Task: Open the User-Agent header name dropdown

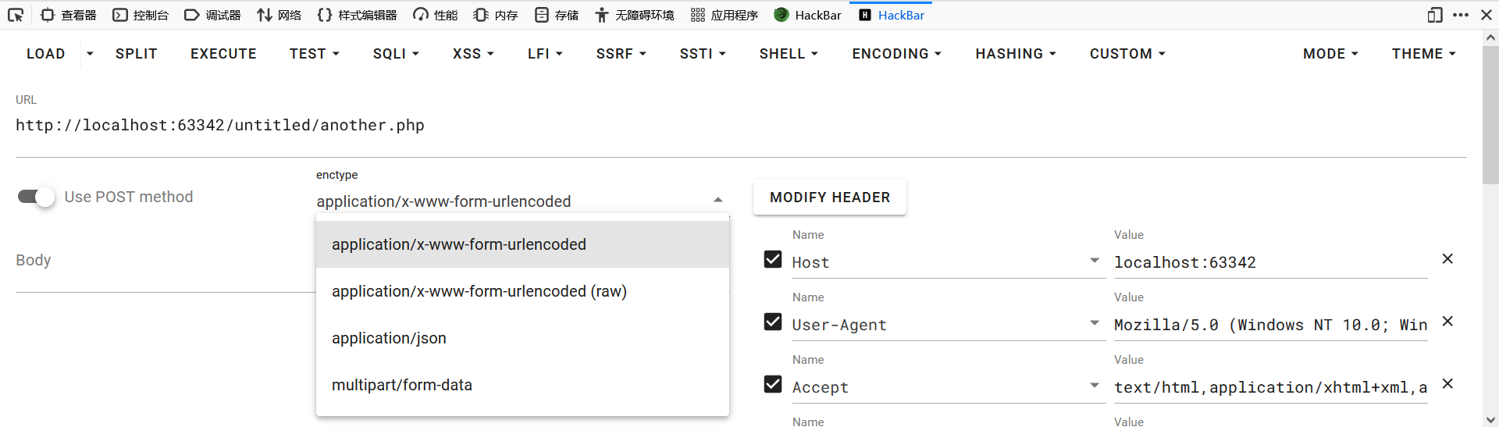Action: click(x=1095, y=323)
